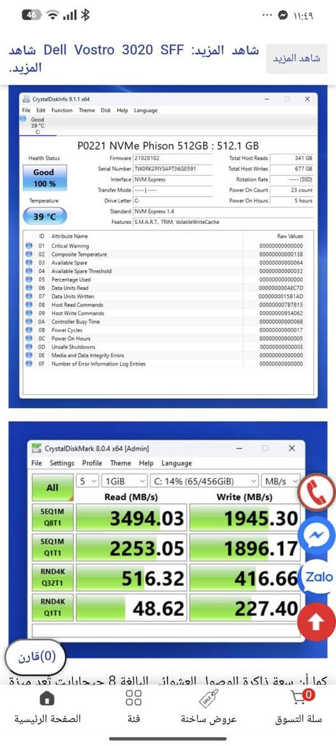The width and height of the screenshot is (336, 746).
Task: Open the Messenger chat bubble icon
Action: [x=317, y=535]
